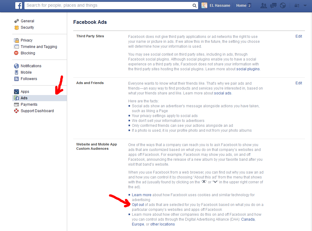Open the social ads link
Screen dimensions: 312x231
coord(223,93)
